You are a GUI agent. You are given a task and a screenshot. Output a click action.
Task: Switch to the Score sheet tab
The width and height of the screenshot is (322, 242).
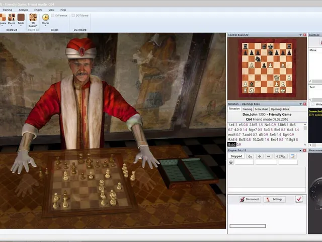click(262, 109)
